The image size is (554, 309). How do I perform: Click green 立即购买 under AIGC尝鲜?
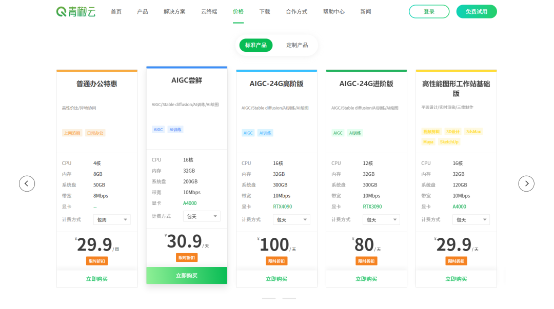point(187,276)
